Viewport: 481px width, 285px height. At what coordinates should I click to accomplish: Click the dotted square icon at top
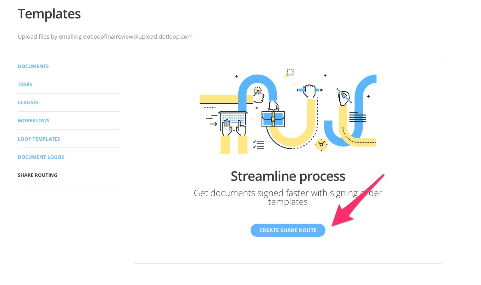click(x=290, y=72)
